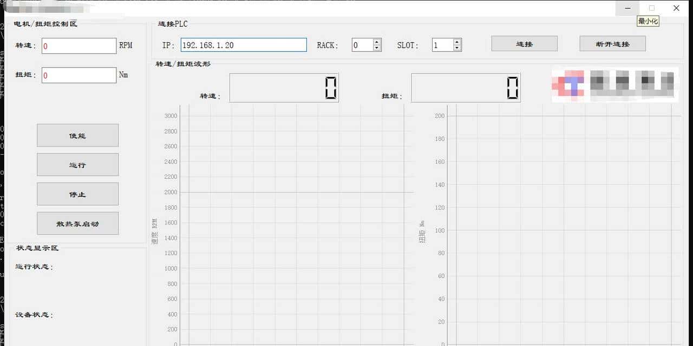This screenshot has width=693, height=346.
Task: Increment SLOT number using up arrow
Action: (457, 42)
